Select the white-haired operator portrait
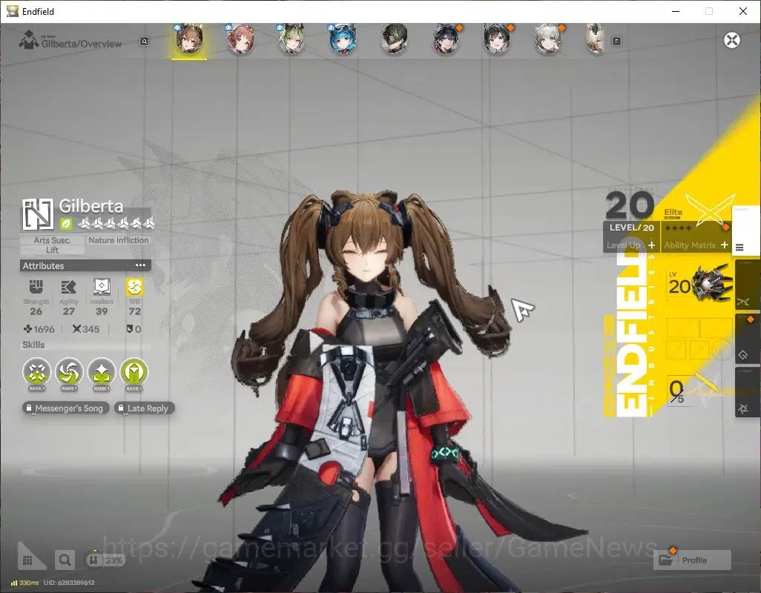 [x=548, y=39]
